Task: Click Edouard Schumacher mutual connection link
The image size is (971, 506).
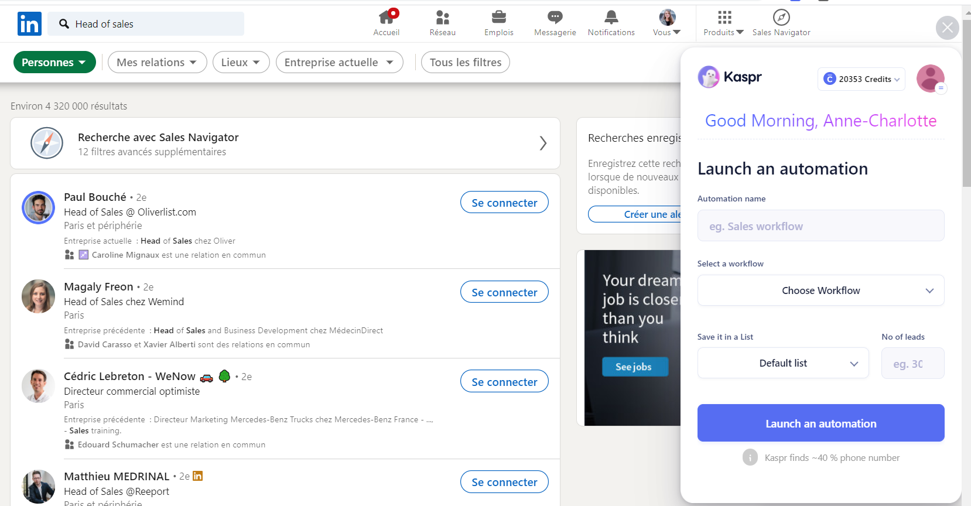Action: 118,445
